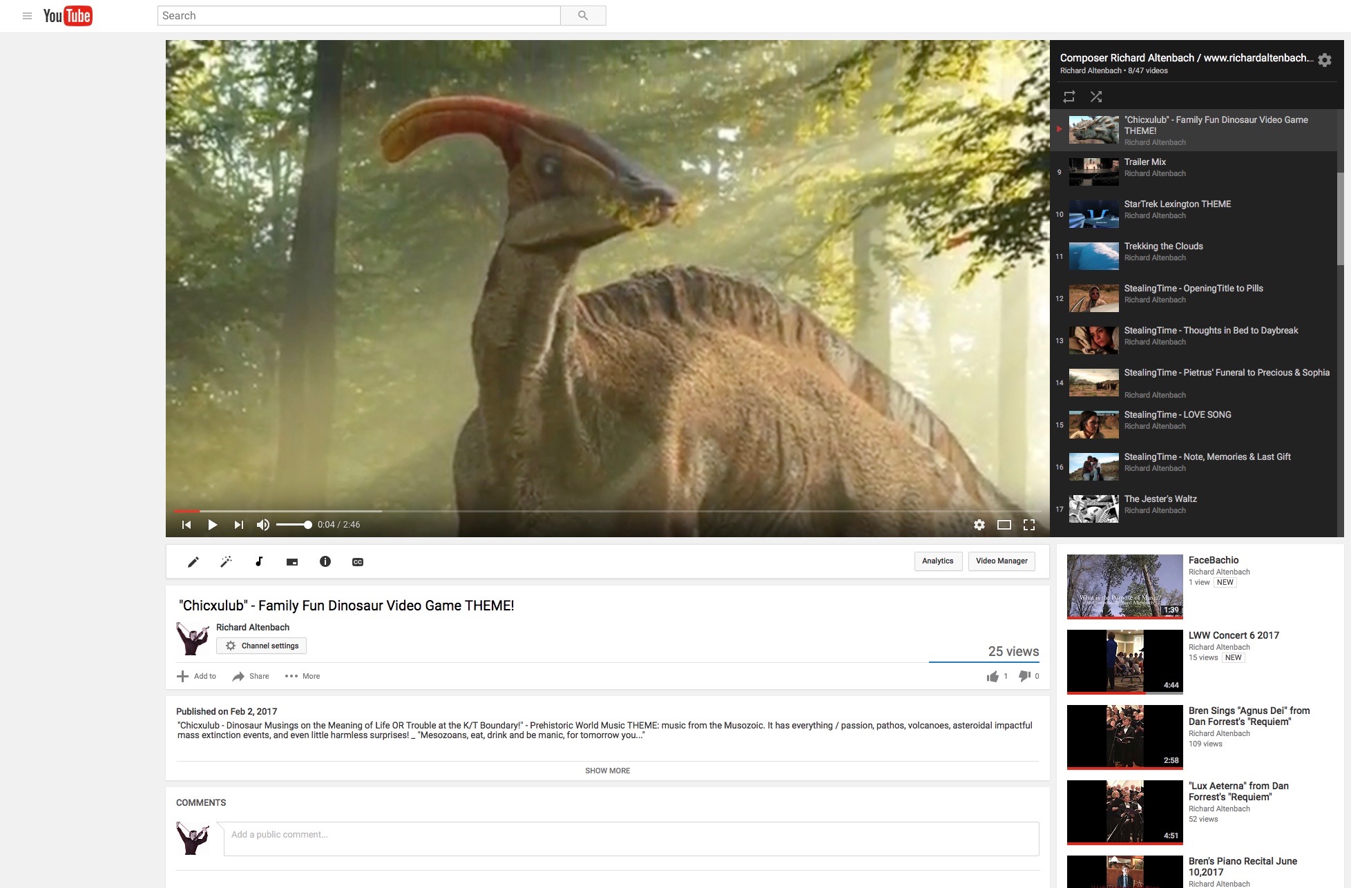This screenshot has height=888, width=1351.
Task: Open StealingTime - Pietrus' Funeral playlist item
Action: tap(1194, 383)
